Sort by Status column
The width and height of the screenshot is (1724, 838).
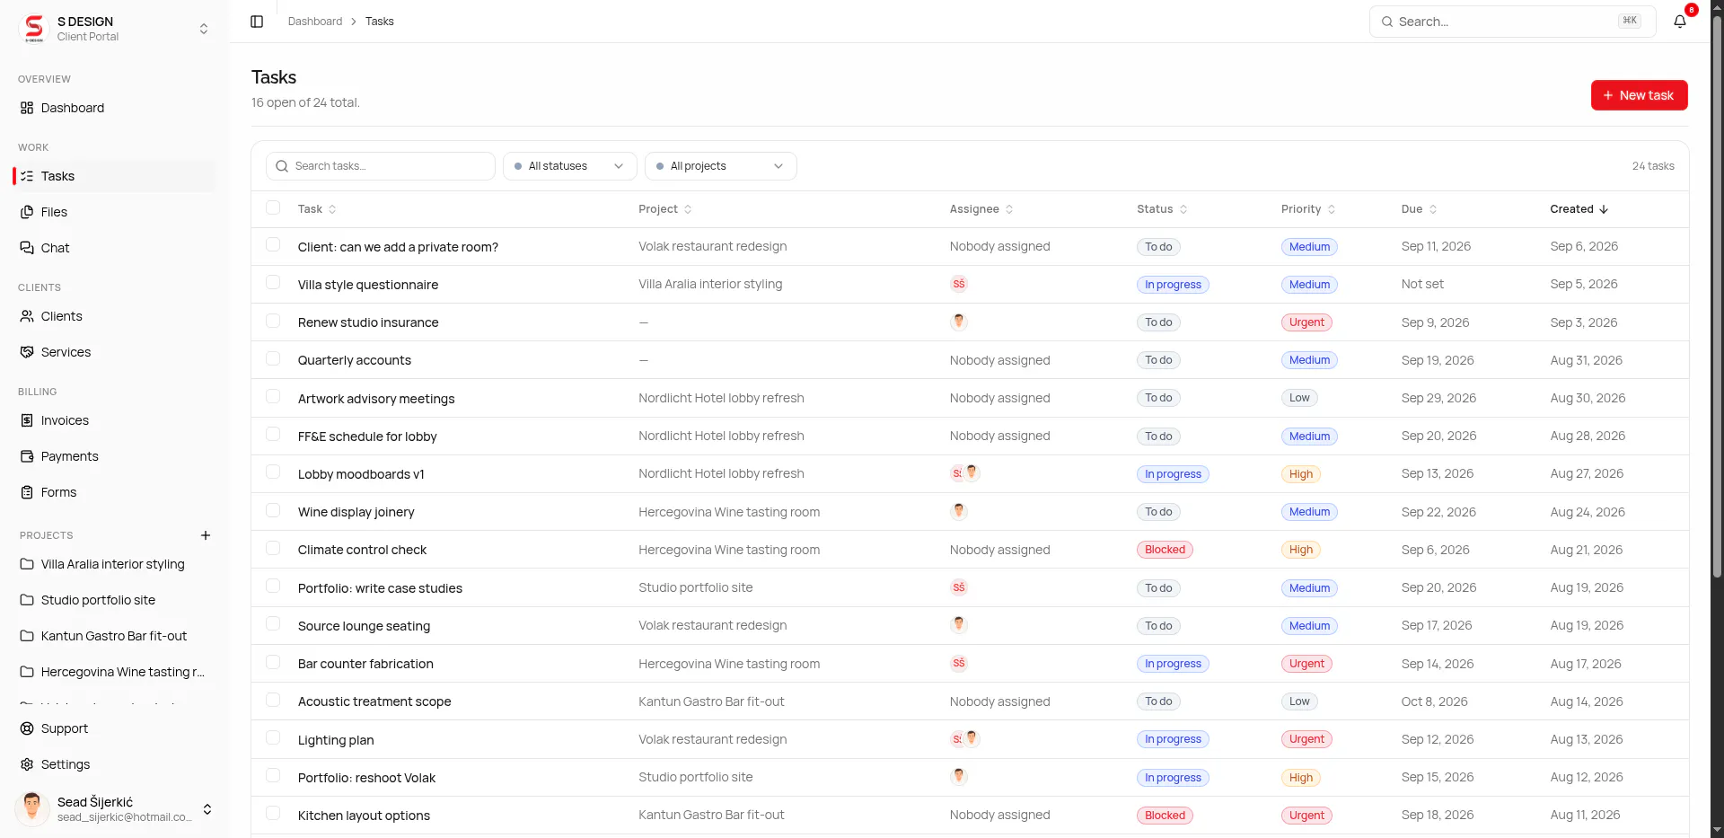1162,209
